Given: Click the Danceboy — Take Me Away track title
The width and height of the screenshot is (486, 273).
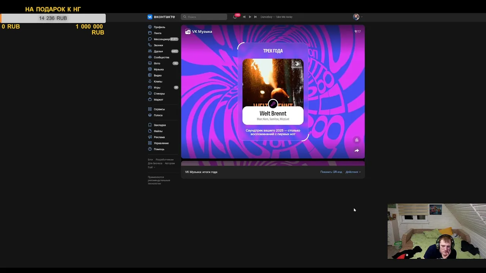Looking at the screenshot, I should [x=276, y=17].
